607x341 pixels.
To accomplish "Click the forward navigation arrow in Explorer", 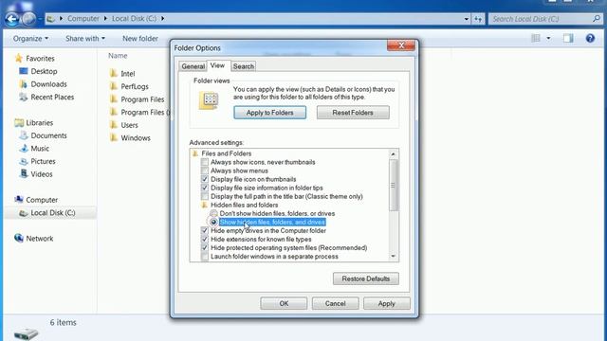I will [28, 19].
